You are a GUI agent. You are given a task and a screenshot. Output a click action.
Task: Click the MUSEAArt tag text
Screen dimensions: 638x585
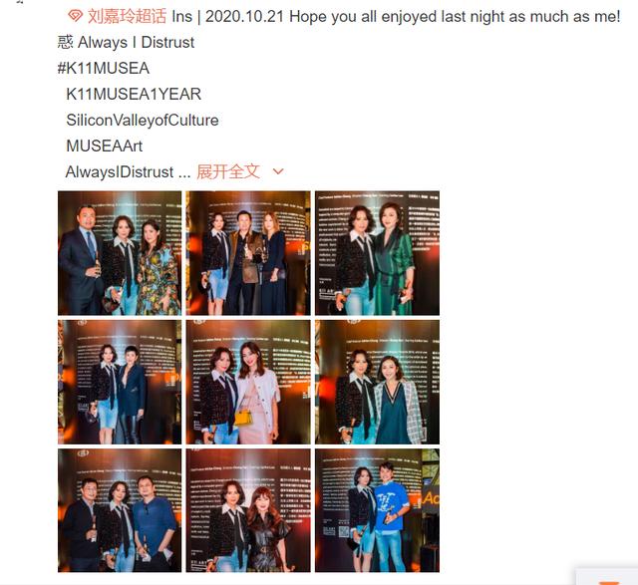click(104, 146)
